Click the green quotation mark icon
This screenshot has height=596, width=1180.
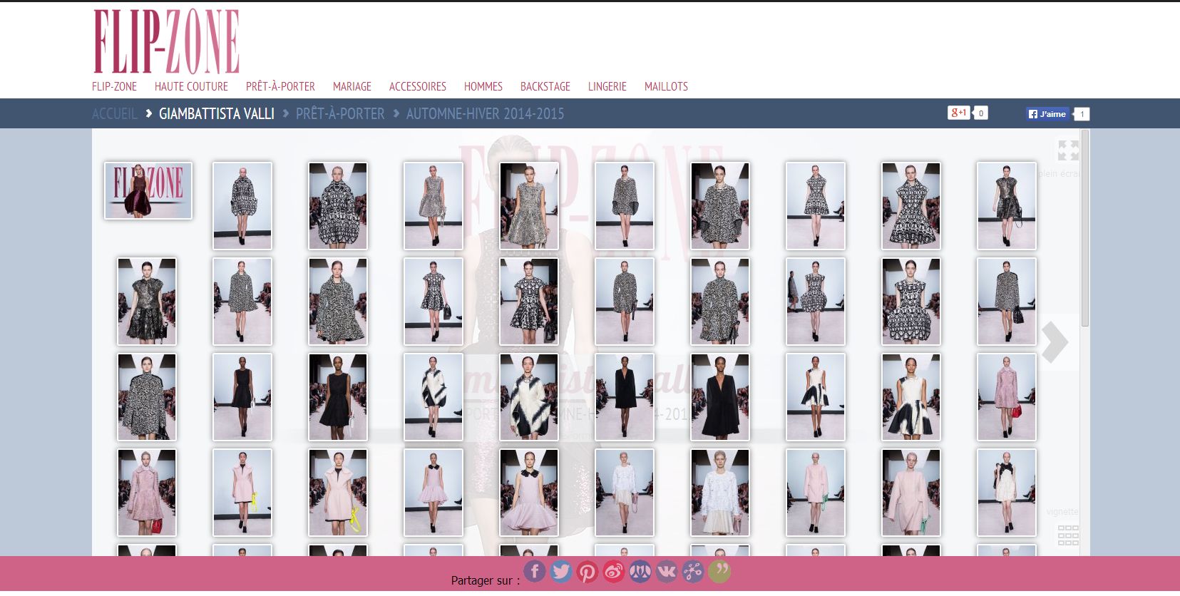coord(719,571)
